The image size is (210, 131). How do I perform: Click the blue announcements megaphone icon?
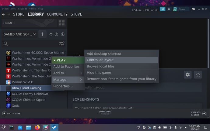pos(163,9)
